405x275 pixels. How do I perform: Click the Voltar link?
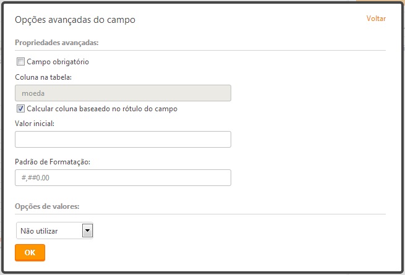pyautogui.click(x=376, y=19)
